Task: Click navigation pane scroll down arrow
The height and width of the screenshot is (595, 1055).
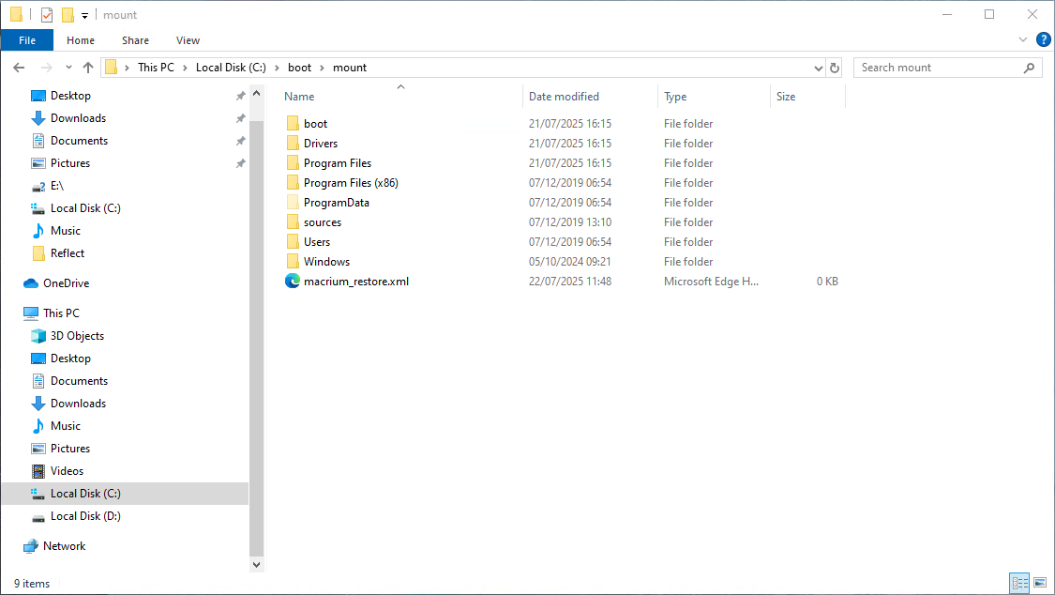Action: pyautogui.click(x=256, y=565)
